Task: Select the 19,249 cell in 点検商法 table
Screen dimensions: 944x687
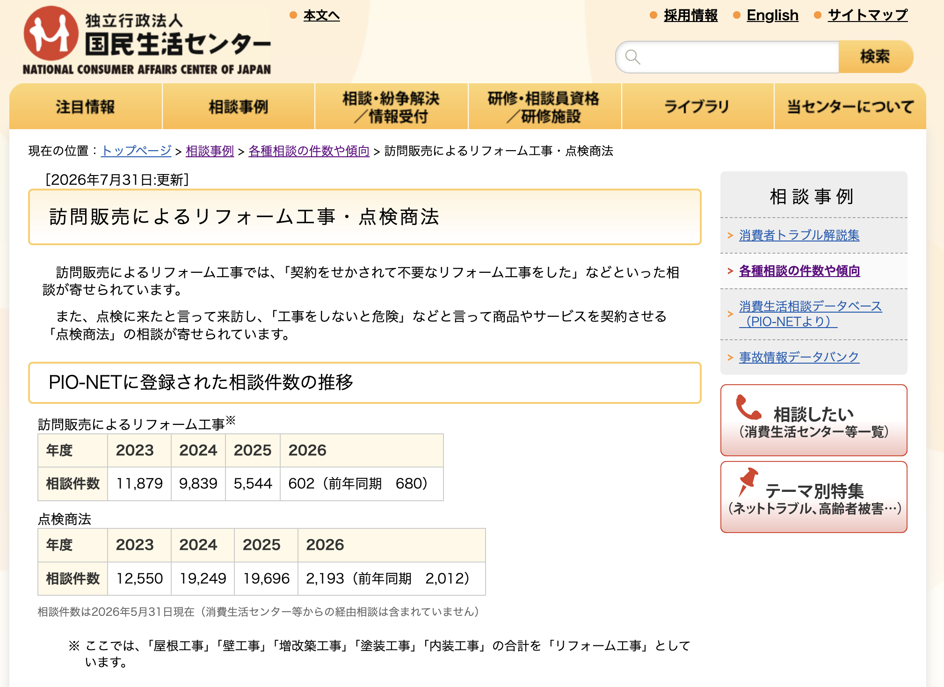Action: tap(203, 578)
